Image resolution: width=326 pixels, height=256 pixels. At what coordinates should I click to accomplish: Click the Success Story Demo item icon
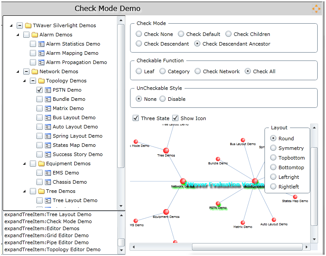(x=48, y=154)
